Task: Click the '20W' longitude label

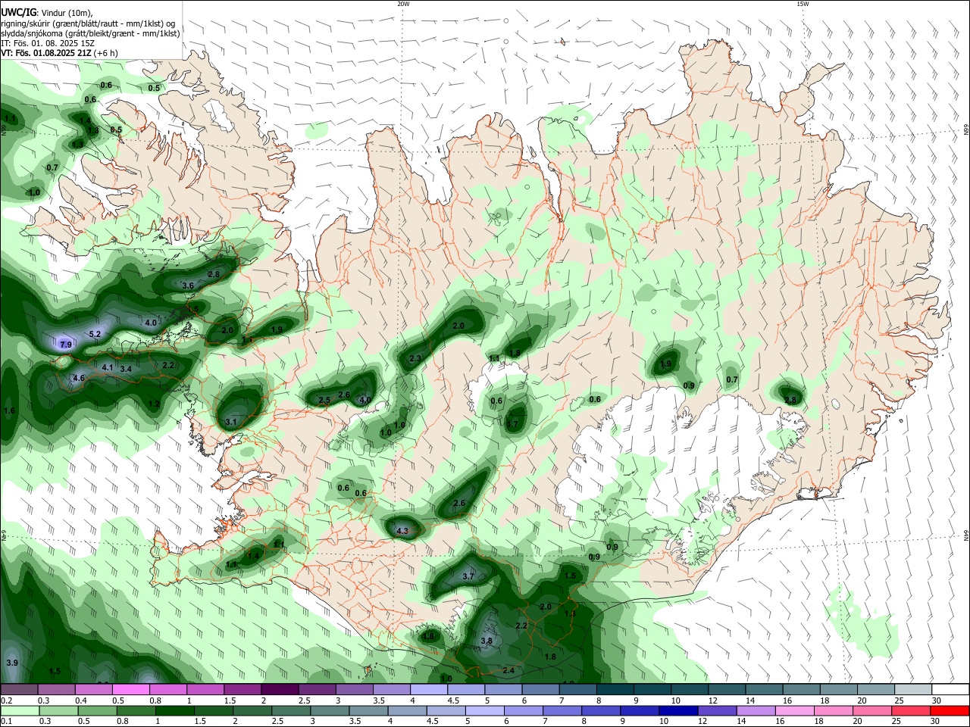Action: (403, 4)
